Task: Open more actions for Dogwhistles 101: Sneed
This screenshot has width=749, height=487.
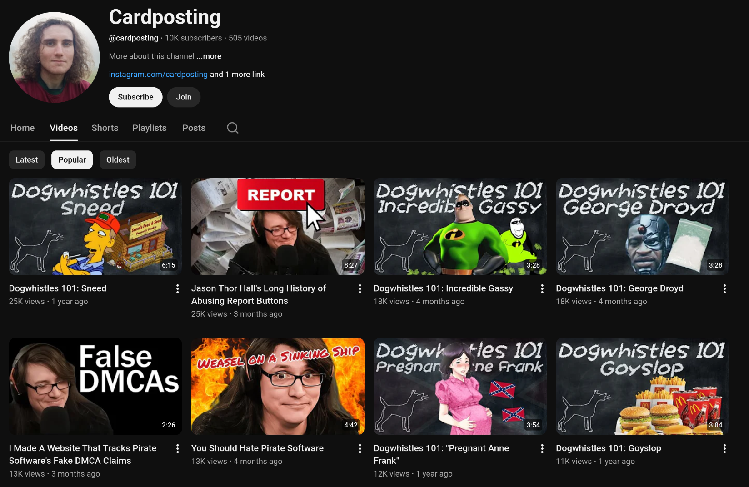Action: tap(177, 289)
